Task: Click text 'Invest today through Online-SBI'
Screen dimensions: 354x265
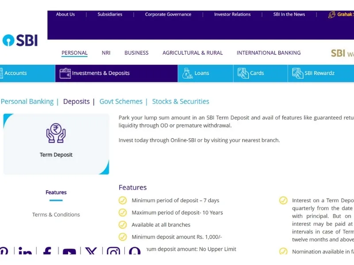Action: [157, 140]
